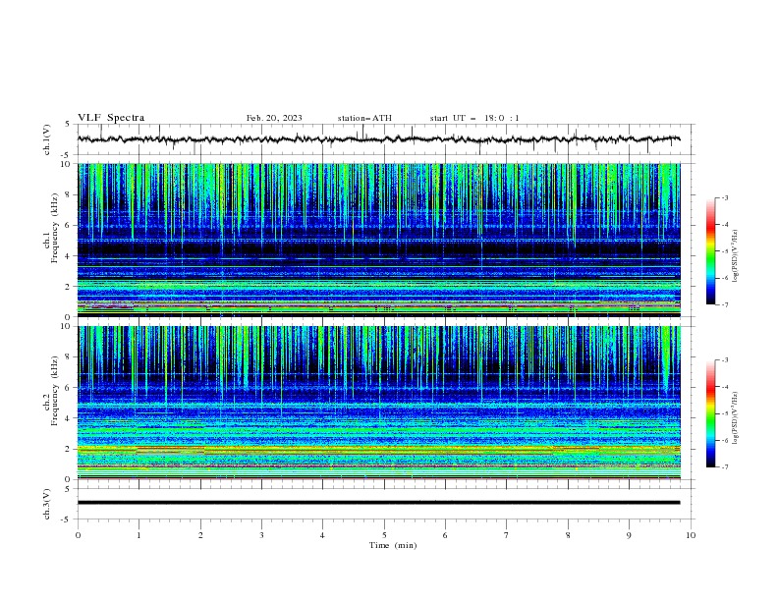The image size is (778, 601).
Task: Click the lower colorbar "-3" tick label
Action: (725, 360)
